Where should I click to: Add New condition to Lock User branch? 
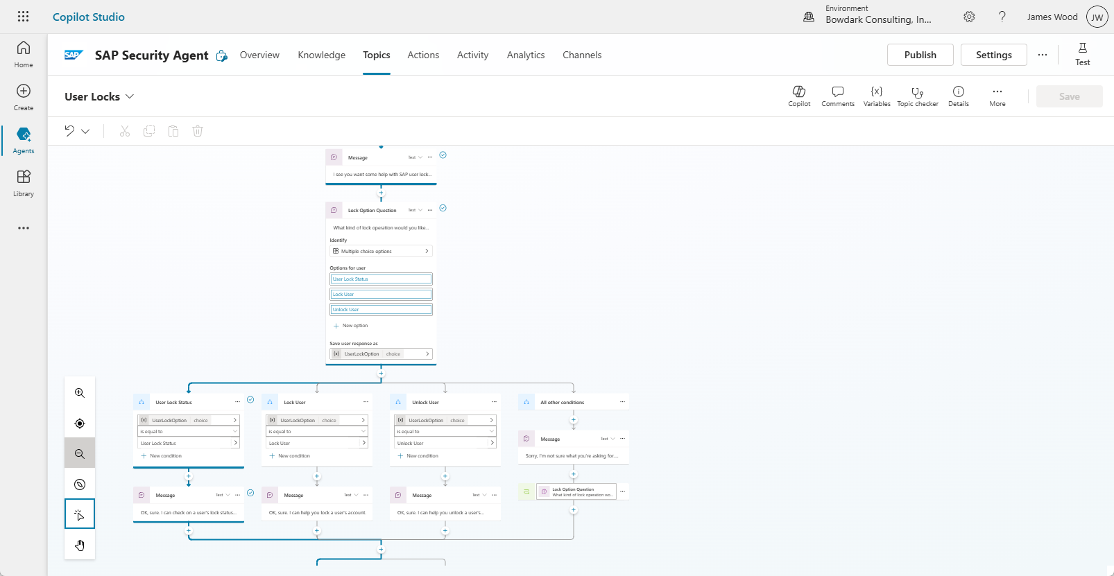pos(290,456)
